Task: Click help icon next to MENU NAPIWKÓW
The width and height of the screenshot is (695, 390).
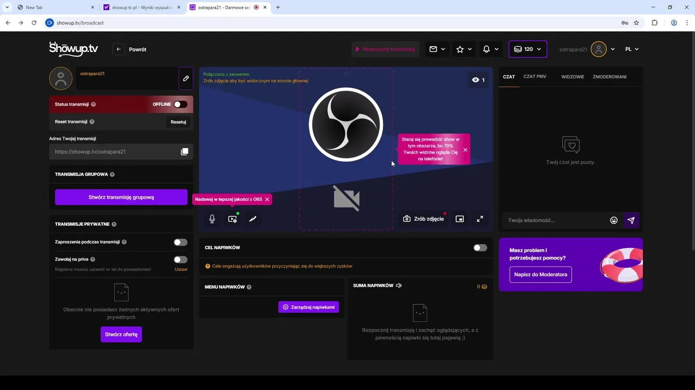Action: (249, 287)
